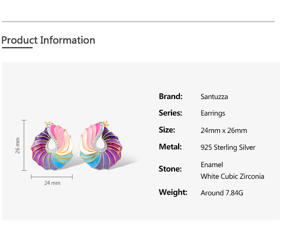Select the Series: label
The height and width of the screenshot is (240, 282).
point(170,113)
